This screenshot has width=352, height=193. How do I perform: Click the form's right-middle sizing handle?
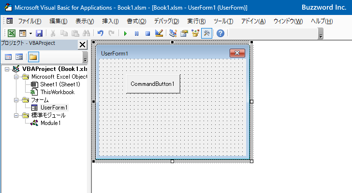251,102
